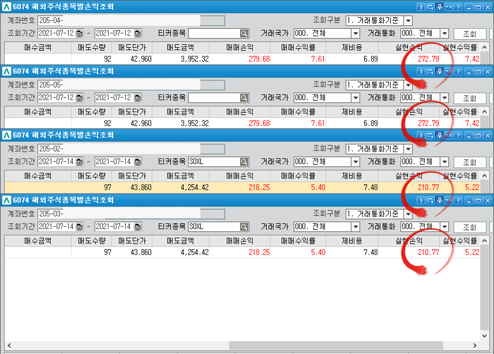Click the 제비용 column header in 205-03 window

point(352,241)
